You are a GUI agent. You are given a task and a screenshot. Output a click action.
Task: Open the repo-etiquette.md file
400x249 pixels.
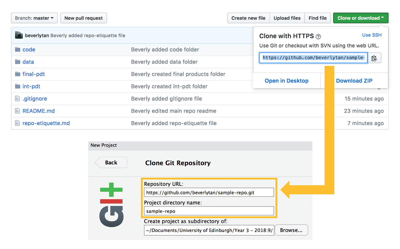[46, 123]
